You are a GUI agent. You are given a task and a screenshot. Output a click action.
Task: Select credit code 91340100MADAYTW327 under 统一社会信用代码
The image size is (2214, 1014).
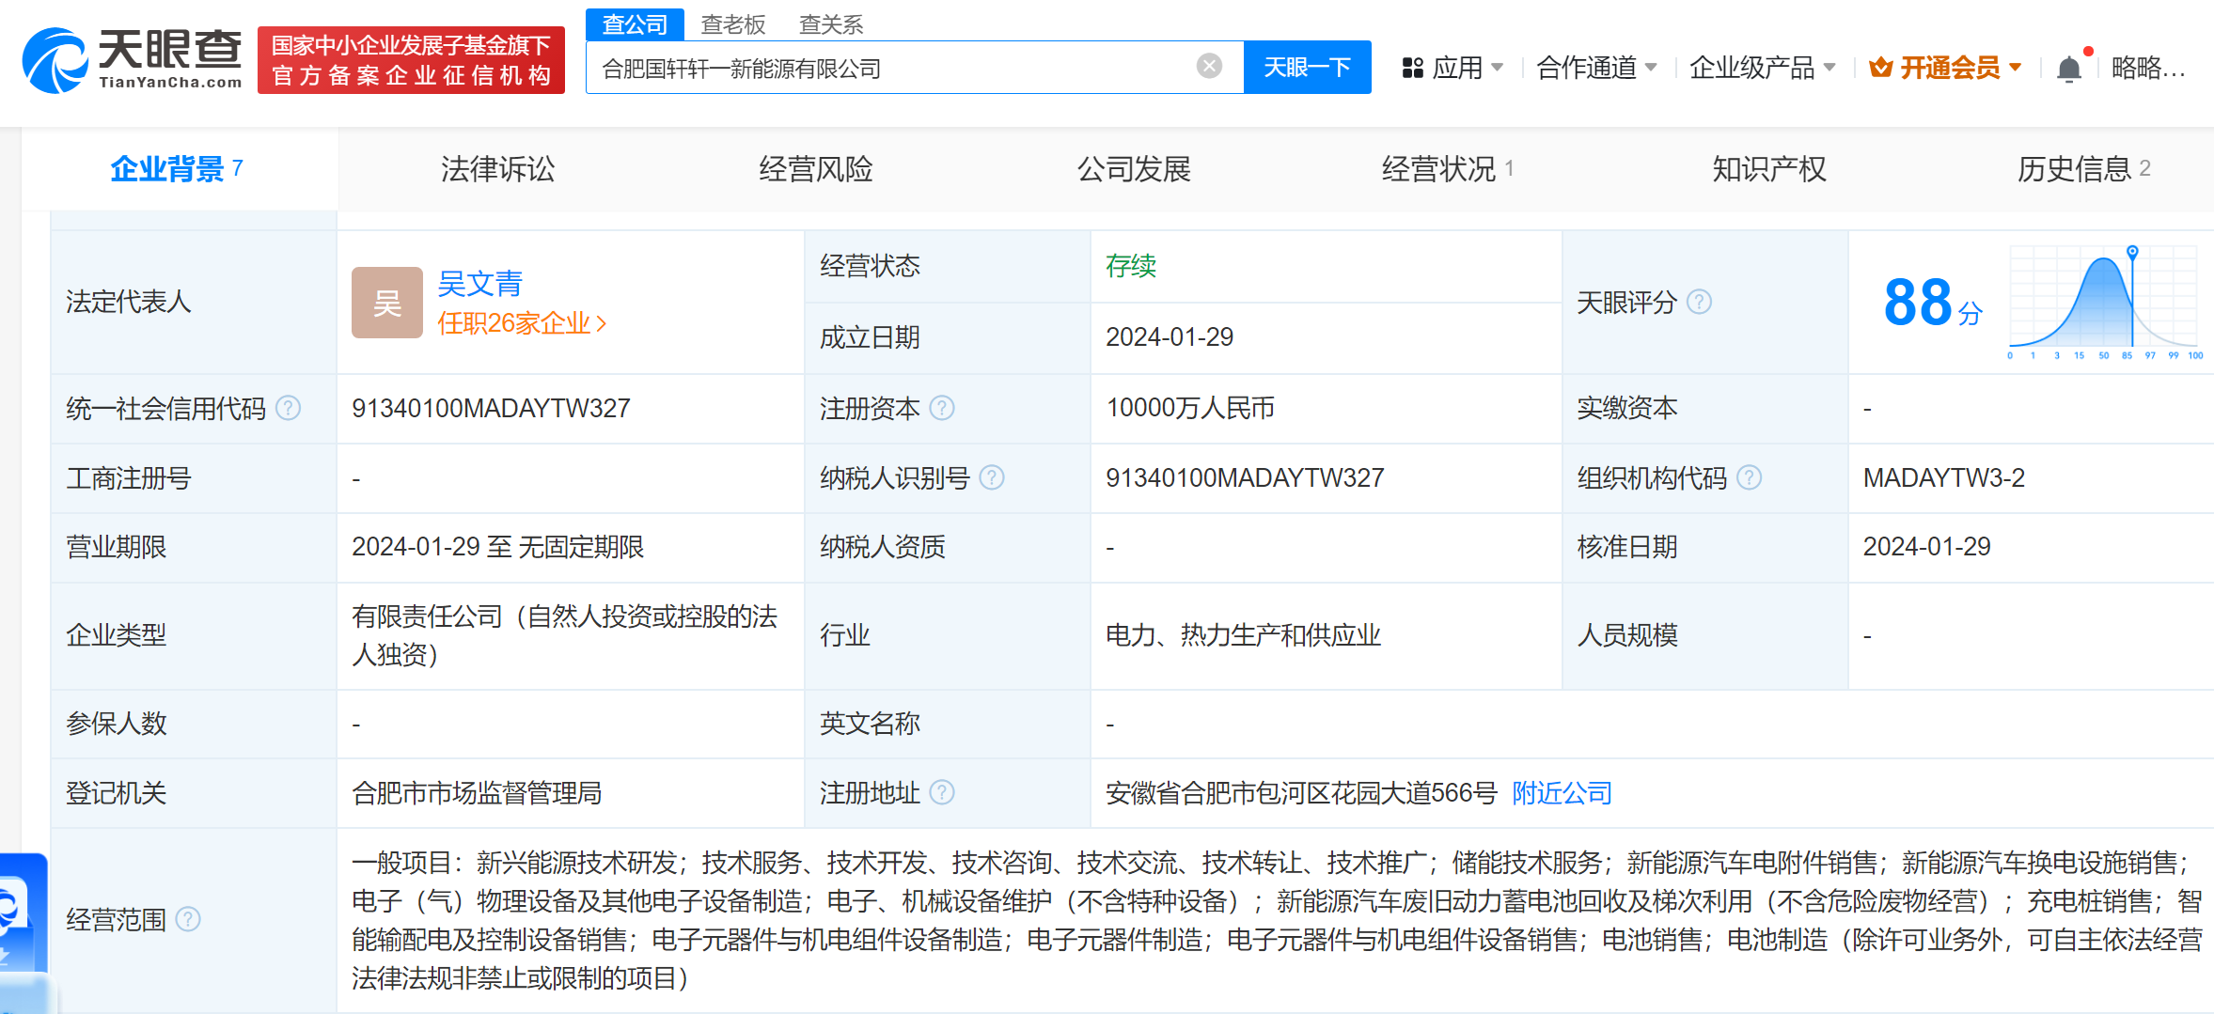tap(491, 408)
